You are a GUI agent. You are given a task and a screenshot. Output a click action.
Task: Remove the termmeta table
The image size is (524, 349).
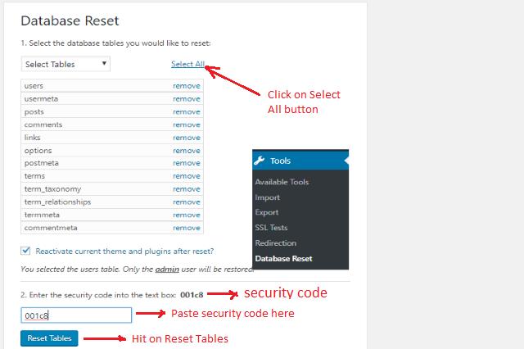coord(187,215)
